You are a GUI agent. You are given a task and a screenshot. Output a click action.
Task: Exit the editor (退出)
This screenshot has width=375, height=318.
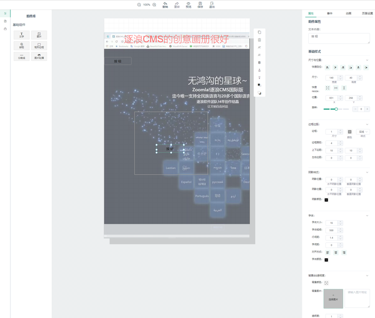212,5
